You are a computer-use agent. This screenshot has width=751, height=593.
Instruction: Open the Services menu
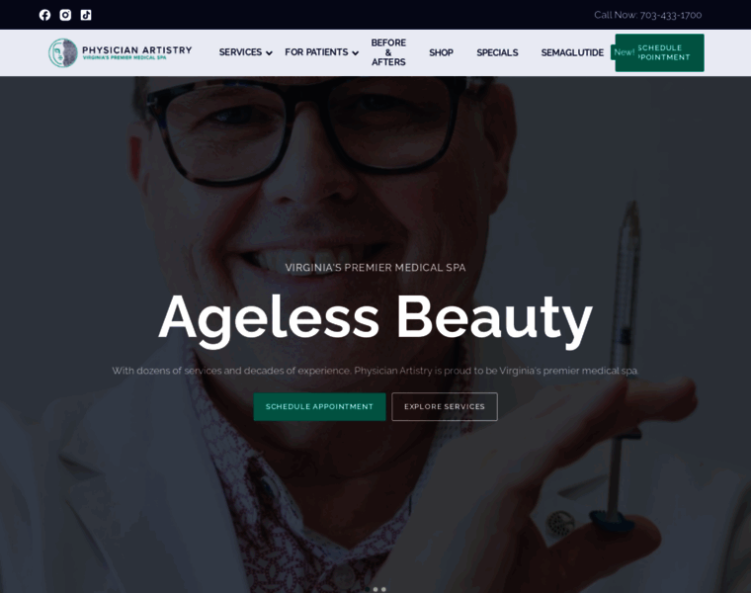click(x=240, y=52)
